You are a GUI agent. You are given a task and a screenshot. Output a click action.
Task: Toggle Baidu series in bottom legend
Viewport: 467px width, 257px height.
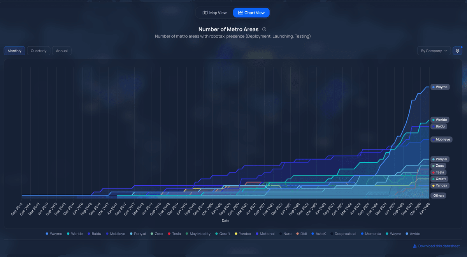pyautogui.click(x=95, y=234)
